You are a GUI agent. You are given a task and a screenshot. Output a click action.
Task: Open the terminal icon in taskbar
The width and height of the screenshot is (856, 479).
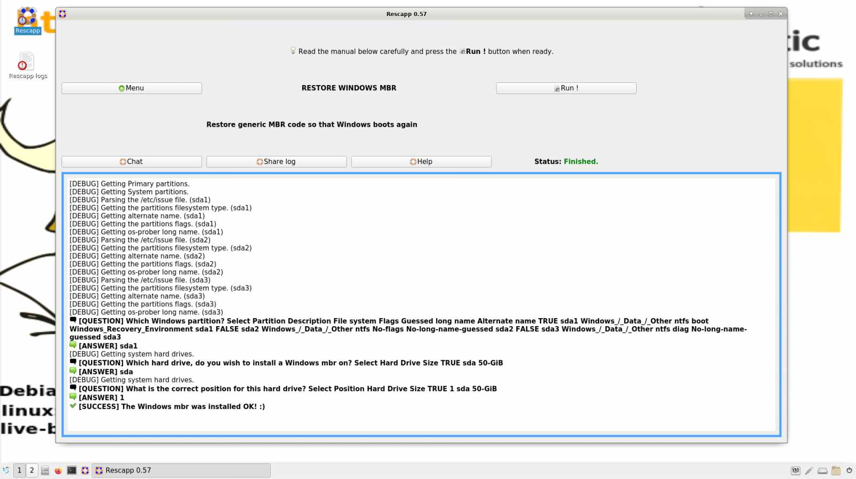tap(72, 470)
